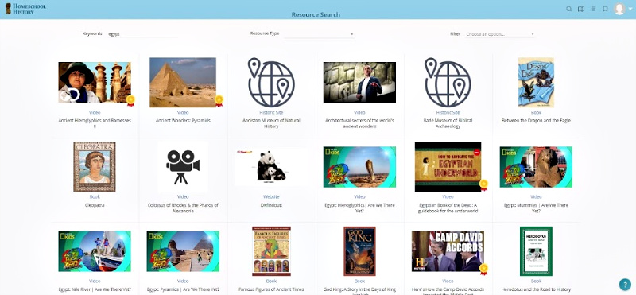Screen dimensions: 636x295
Task: Click title Bade Museum of Biblical Archaeology
Action: coord(448,123)
